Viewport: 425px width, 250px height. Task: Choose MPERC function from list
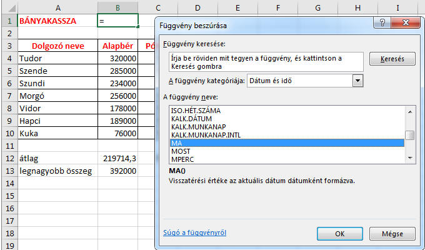click(182, 159)
